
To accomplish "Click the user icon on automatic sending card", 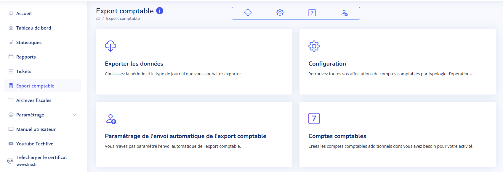I will tap(111, 119).
